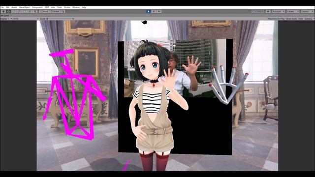Open the Layout dropdown

click(x=307, y=11)
